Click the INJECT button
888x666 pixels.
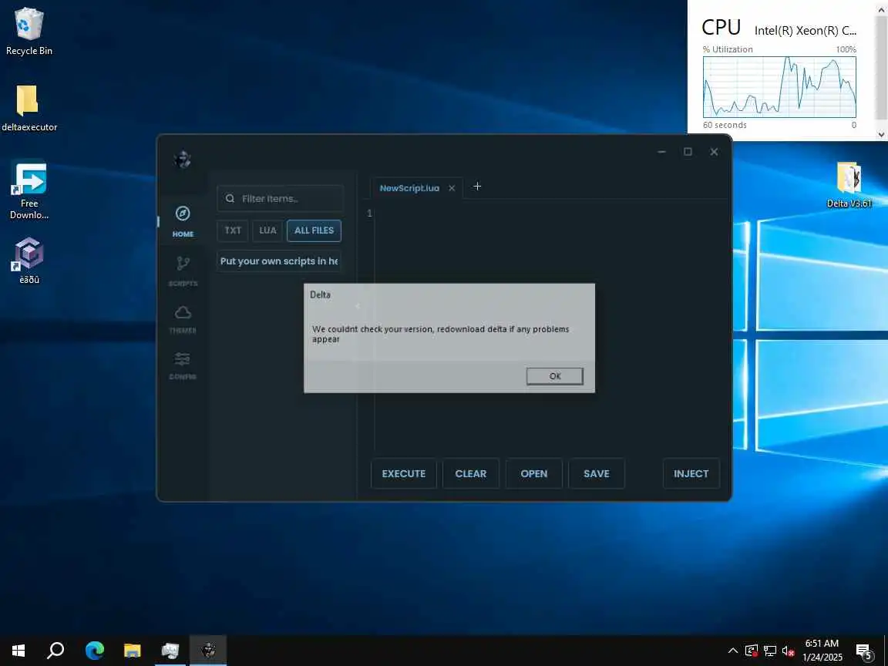click(691, 473)
